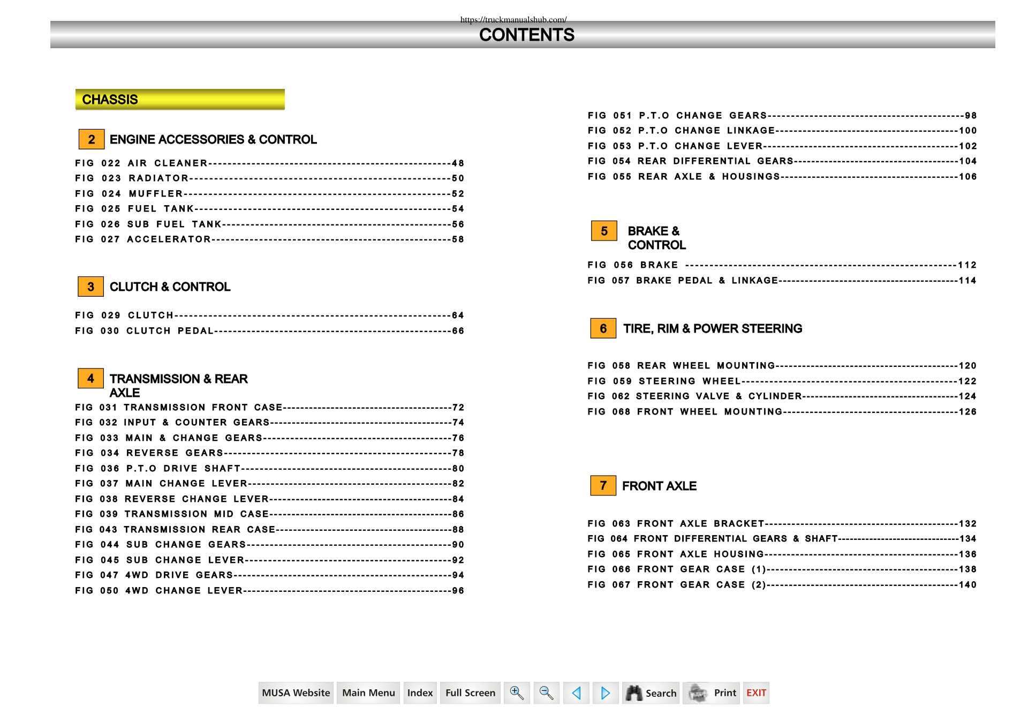Open FIG 058 Rear Wheel Mounting entry
Image resolution: width=1028 pixels, height=707 pixels.
pos(782,366)
